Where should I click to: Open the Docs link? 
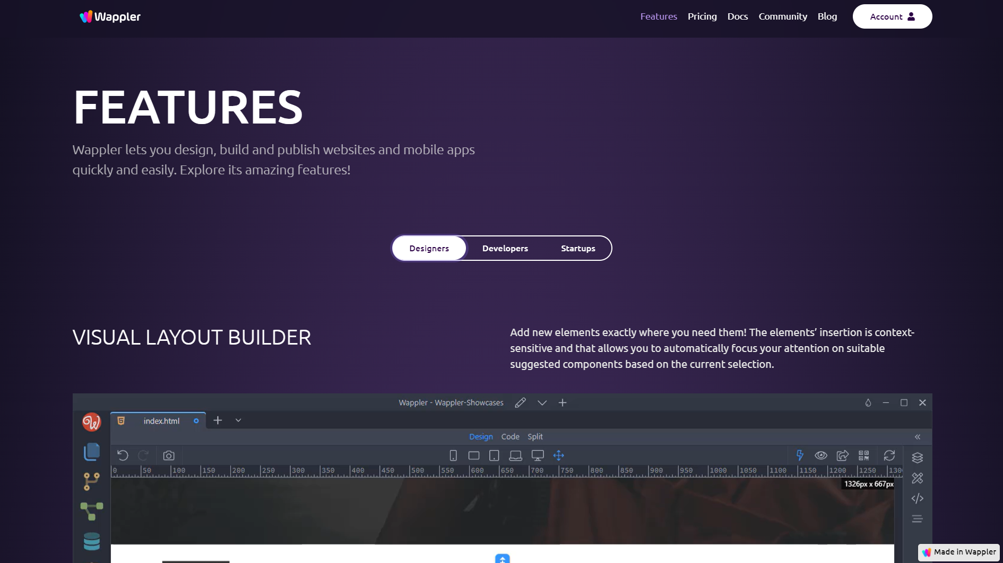tap(738, 16)
